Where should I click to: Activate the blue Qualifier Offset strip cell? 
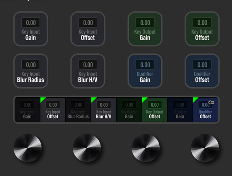click(206, 110)
